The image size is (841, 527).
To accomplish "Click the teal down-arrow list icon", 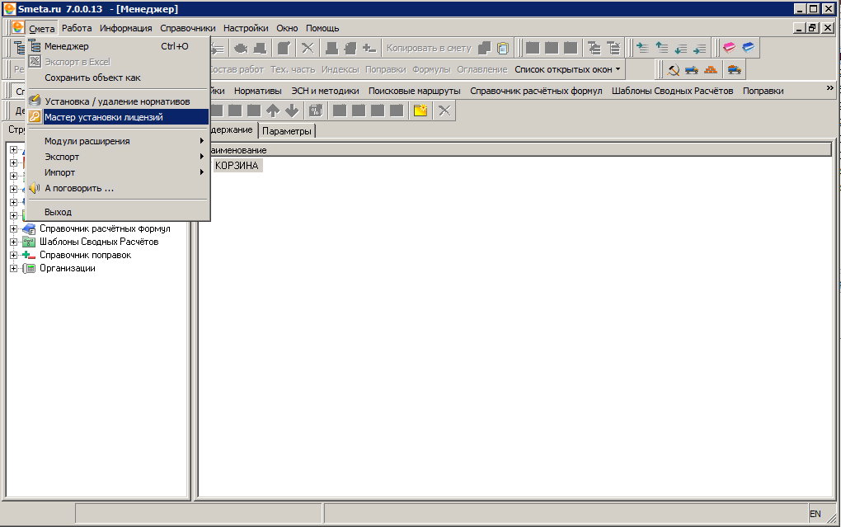I will pos(680,48).
